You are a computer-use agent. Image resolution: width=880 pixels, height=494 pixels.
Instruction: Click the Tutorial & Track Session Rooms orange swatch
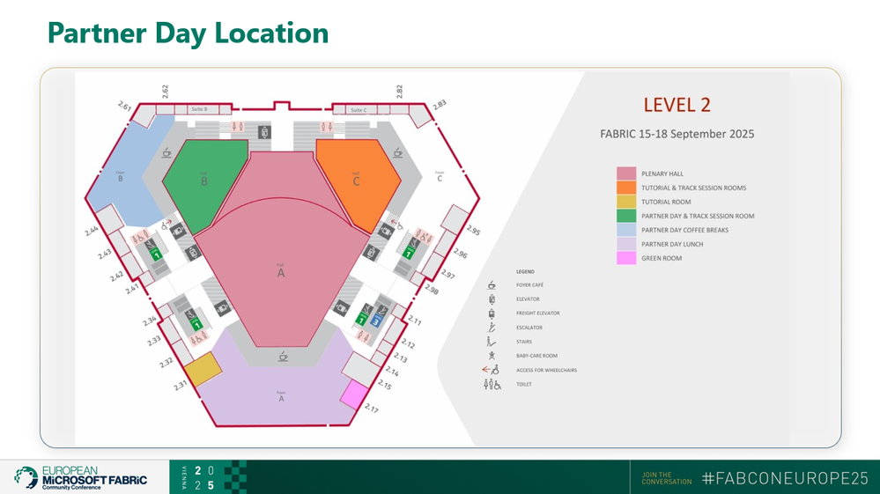point(626,188)
